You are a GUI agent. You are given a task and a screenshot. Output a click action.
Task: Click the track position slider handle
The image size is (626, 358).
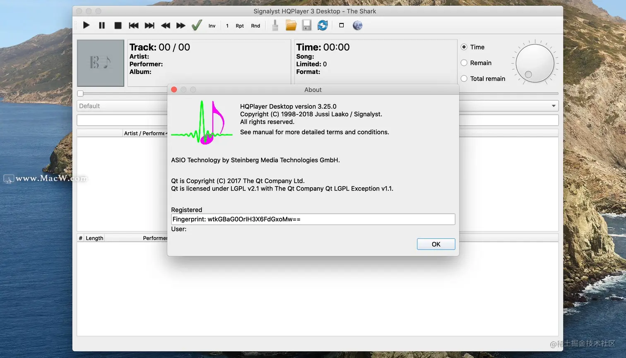(x=80, y=93)
